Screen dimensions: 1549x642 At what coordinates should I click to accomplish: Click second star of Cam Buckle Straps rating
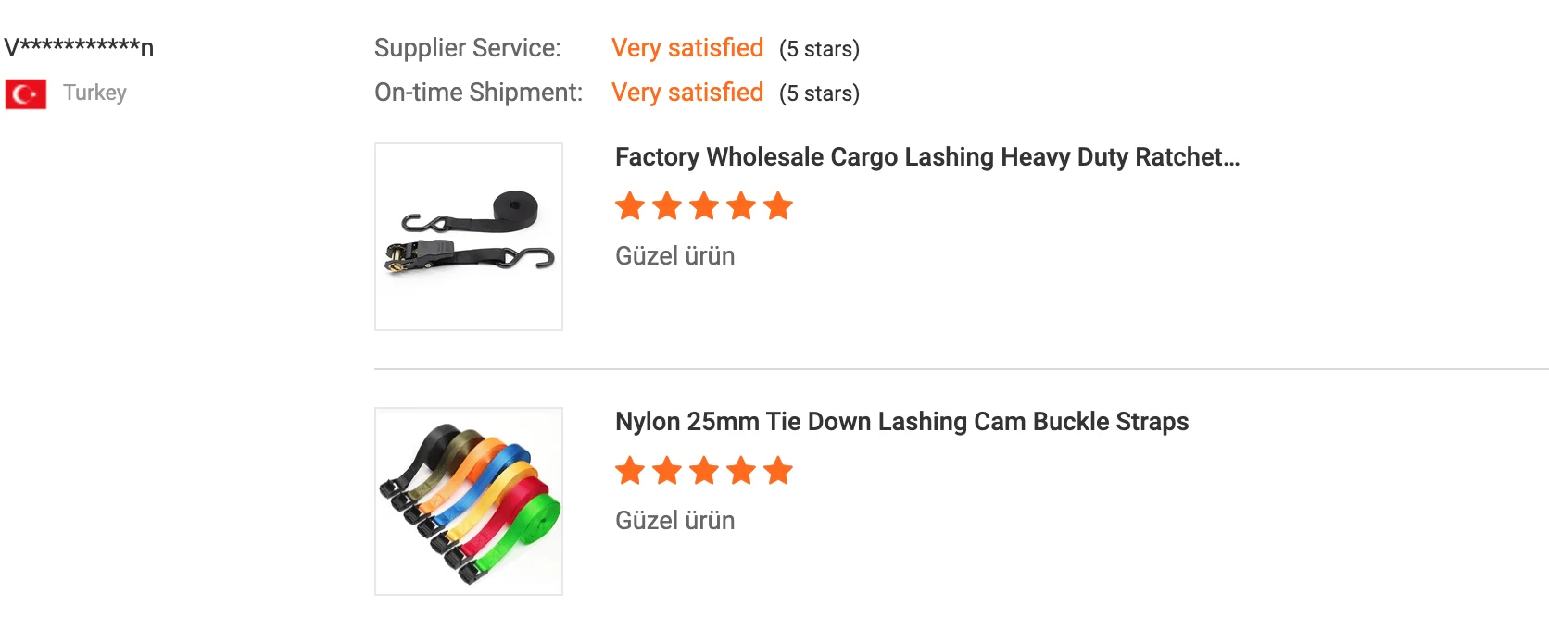point(667,471)
